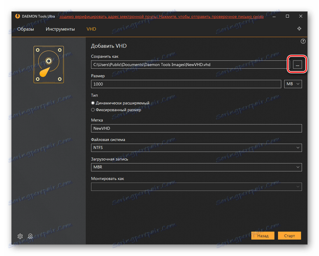This screenshot has width=319, height=256.
Task: Click the plus icon in the tab bar
Action: [299, 29]
